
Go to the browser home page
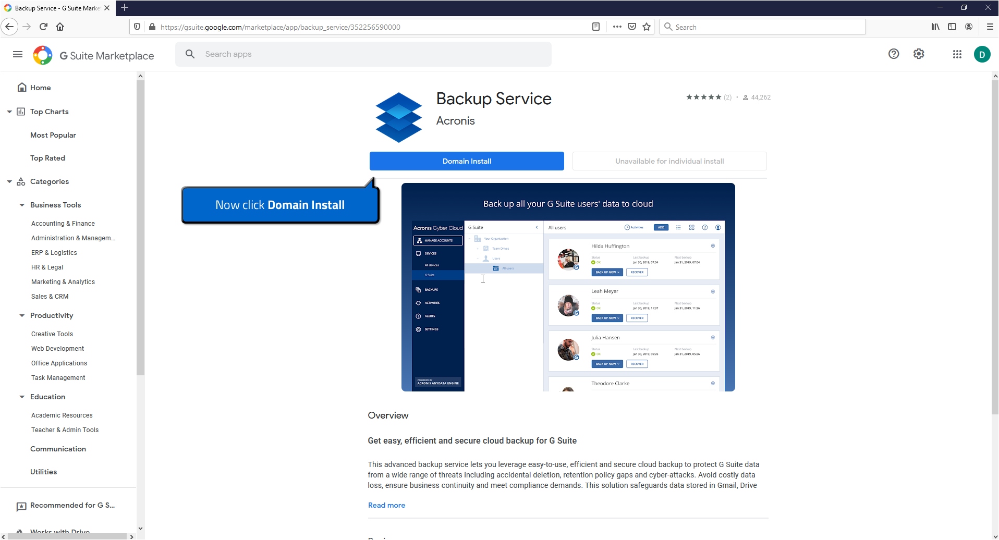pos(60,27)
